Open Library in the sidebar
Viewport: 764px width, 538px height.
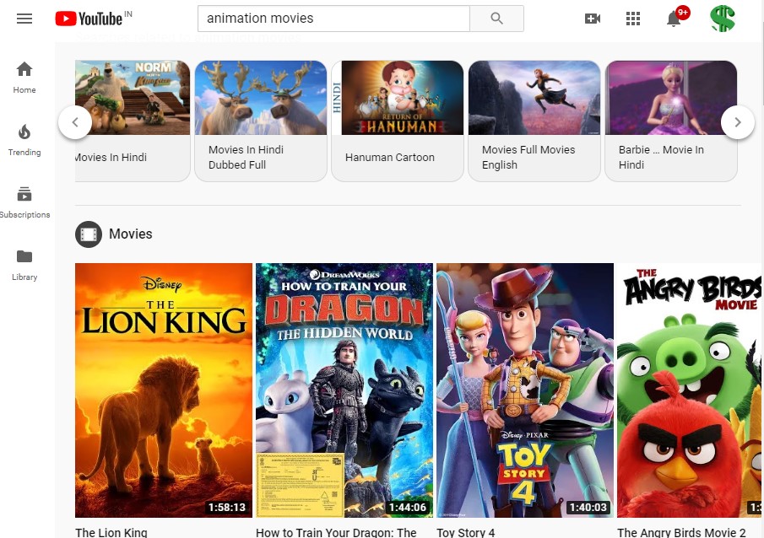[24, 265]
